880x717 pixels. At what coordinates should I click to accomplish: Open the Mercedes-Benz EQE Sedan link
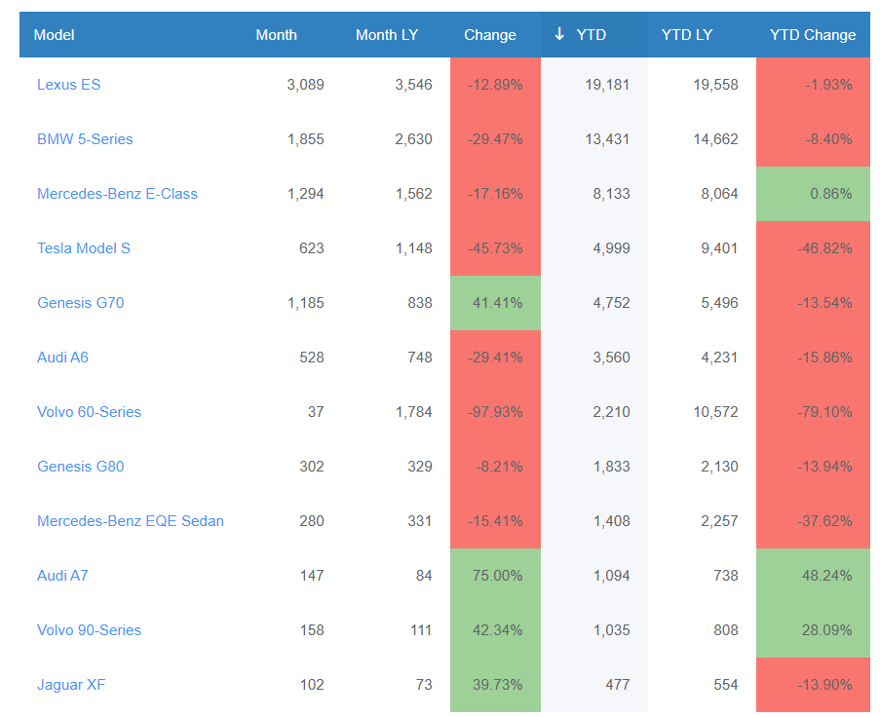coord(131,520)
